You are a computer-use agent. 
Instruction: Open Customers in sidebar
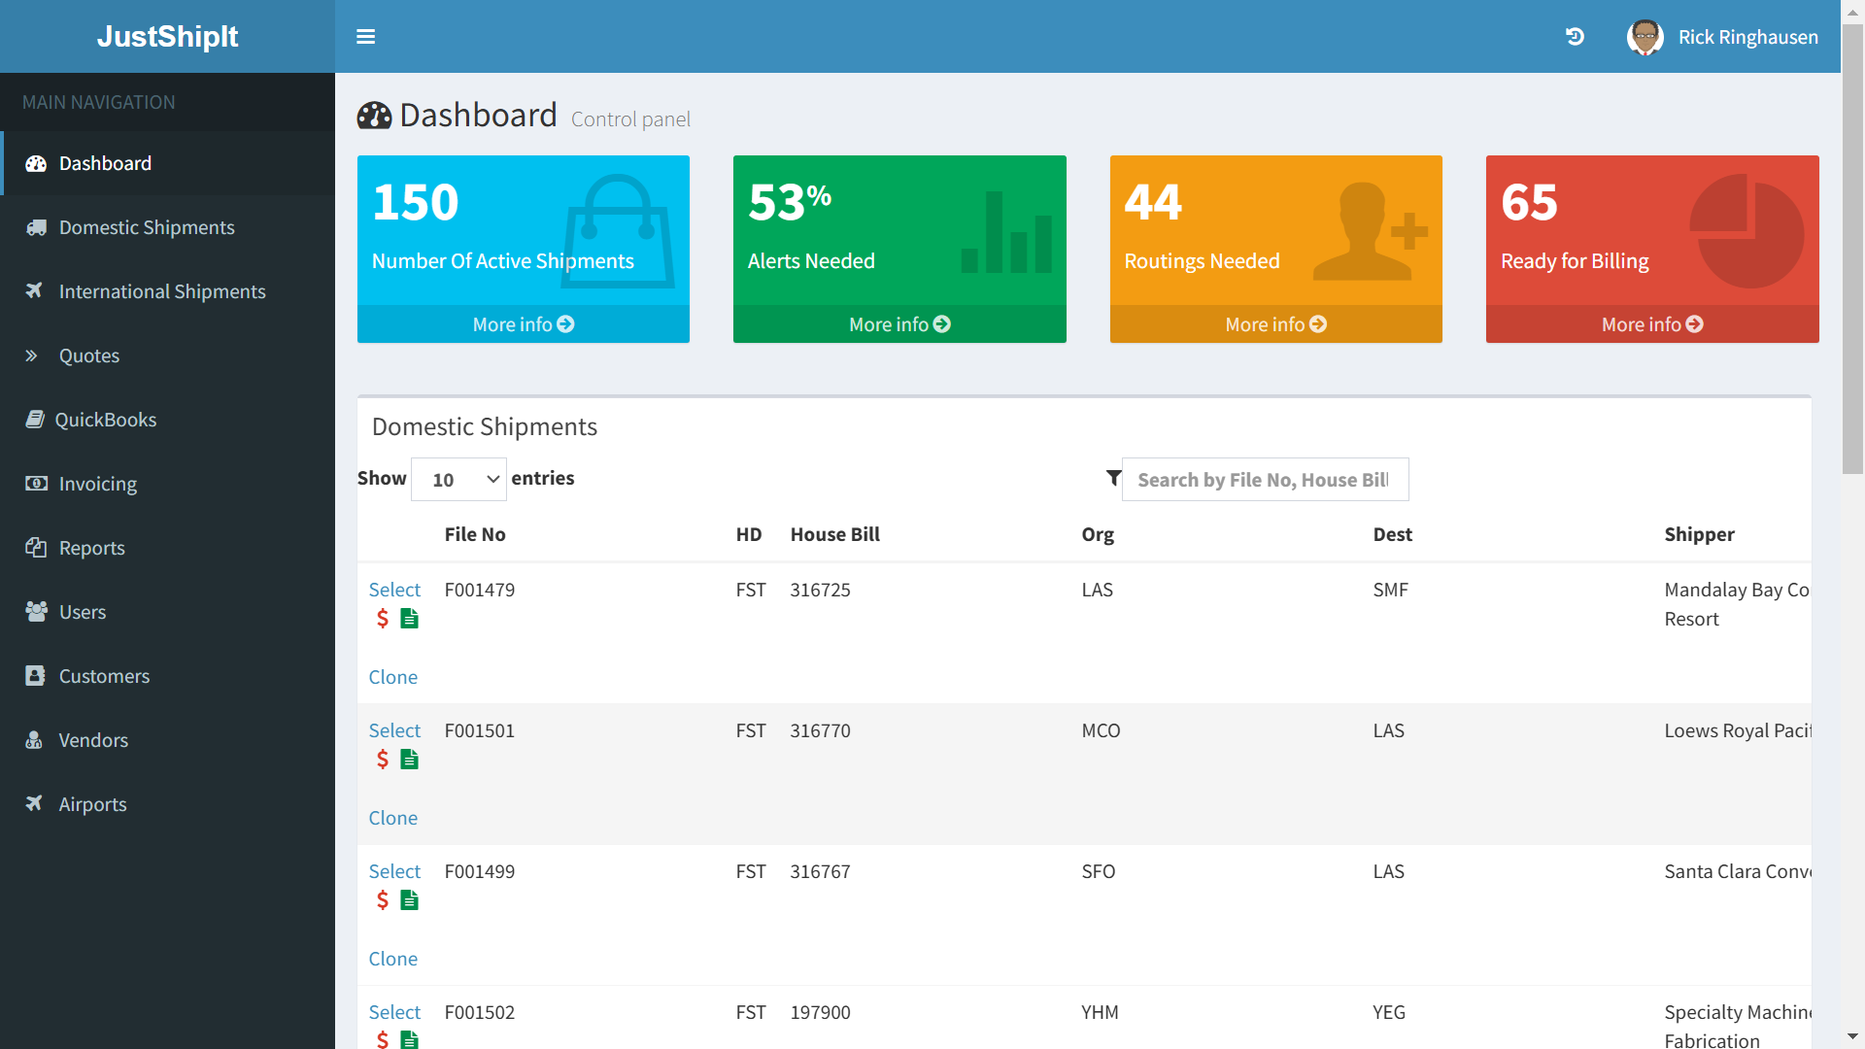coord(167,676)
